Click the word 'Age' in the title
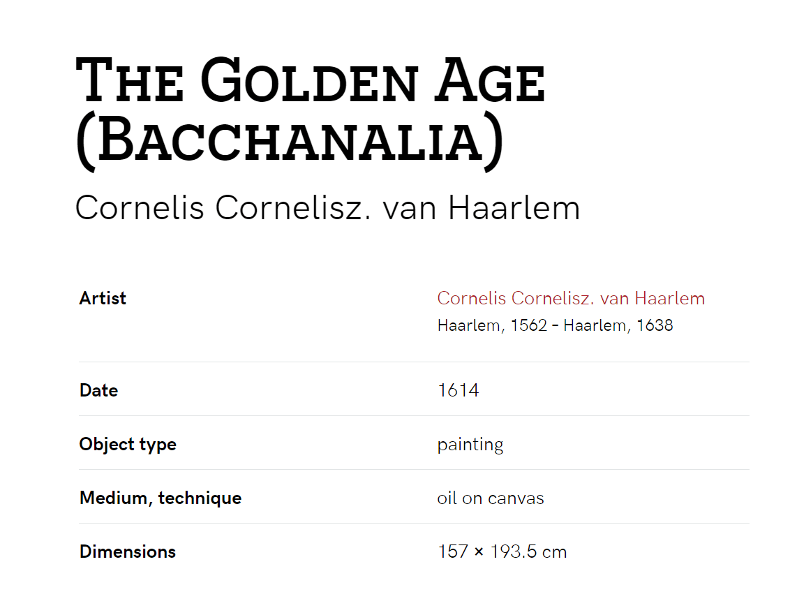790x615 pixels. coord(490,80)
